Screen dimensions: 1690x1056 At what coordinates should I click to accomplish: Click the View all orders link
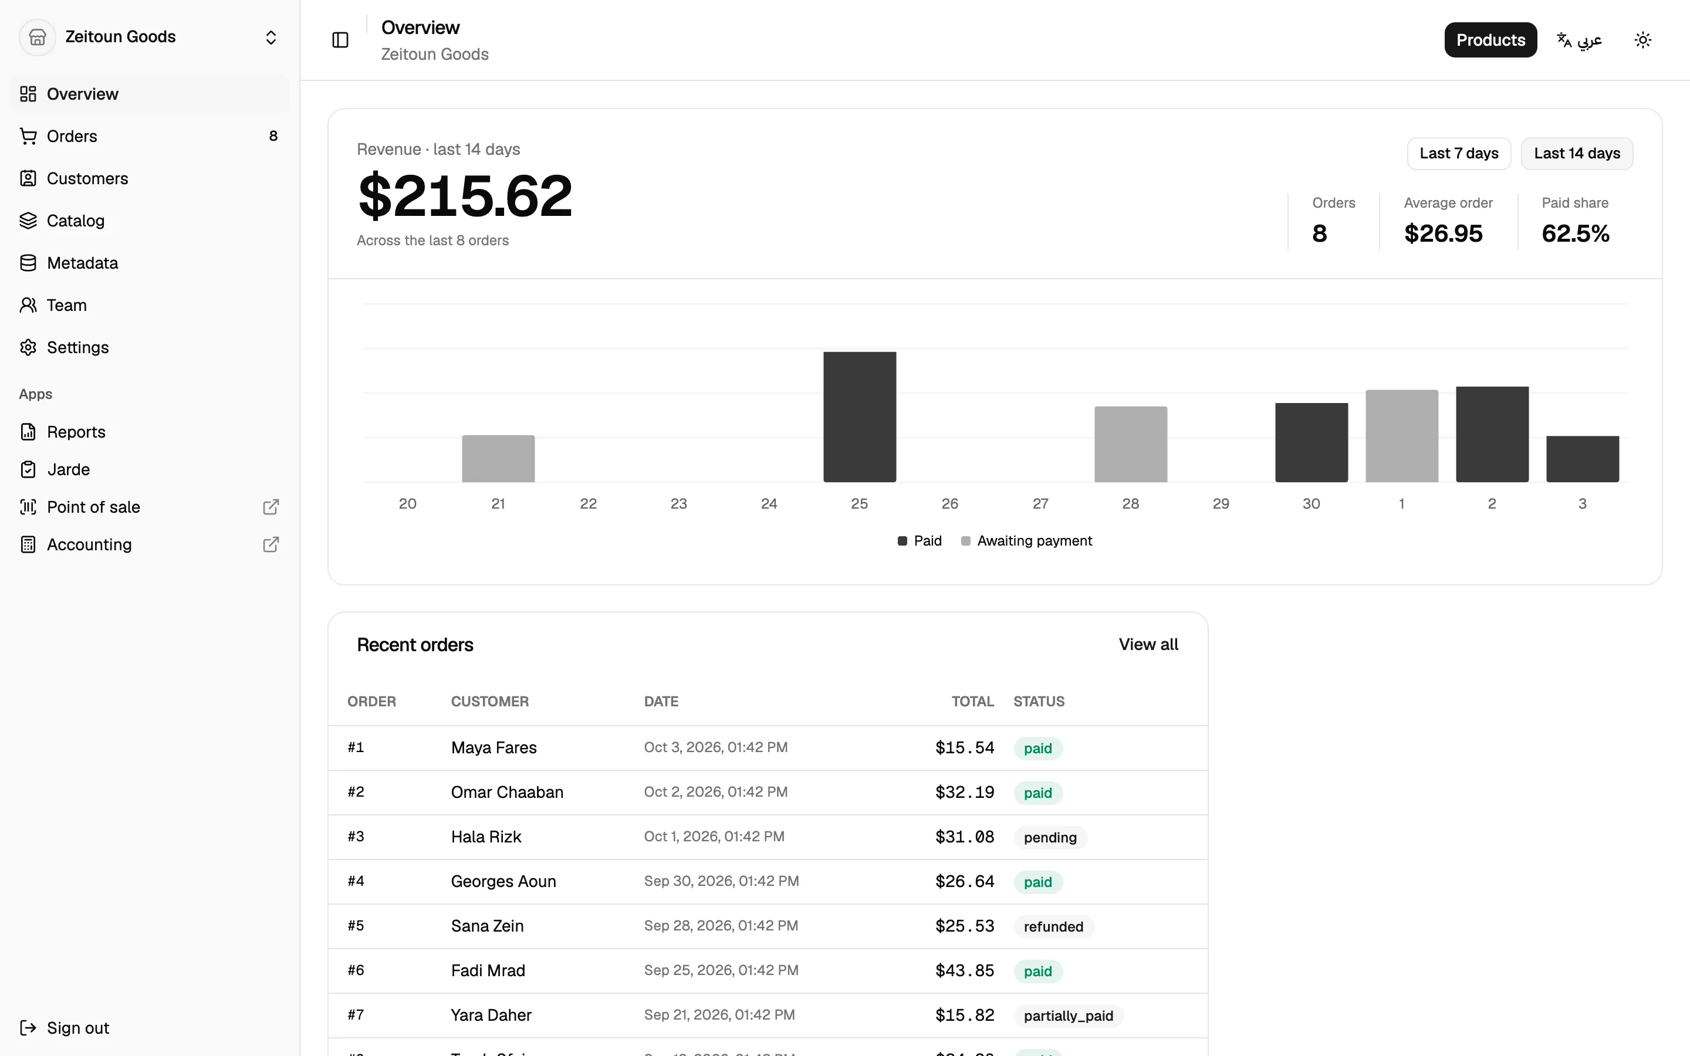(1148, 645)
